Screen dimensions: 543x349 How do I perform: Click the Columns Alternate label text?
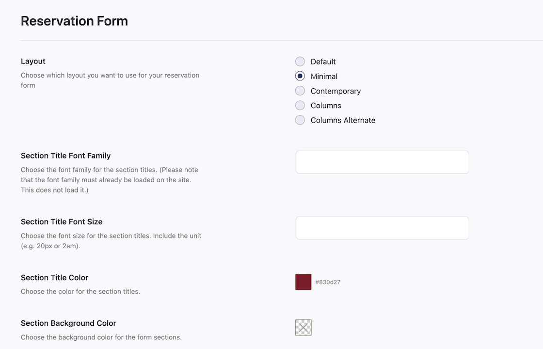tap(343, 120)
